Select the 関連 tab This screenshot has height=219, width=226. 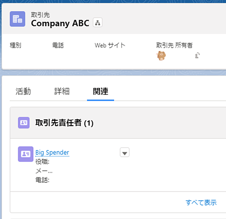[101, 91]
